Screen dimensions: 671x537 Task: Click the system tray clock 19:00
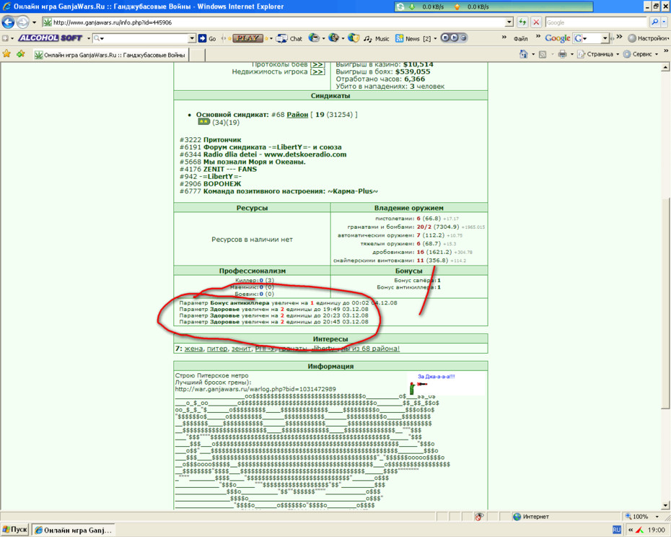point(656,530)
